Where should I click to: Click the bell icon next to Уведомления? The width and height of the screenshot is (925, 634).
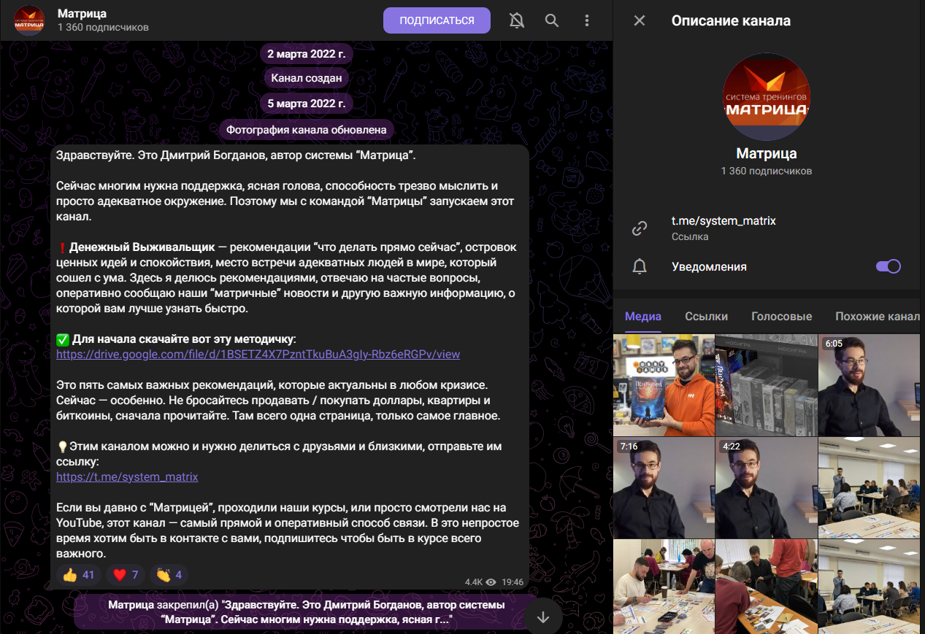pos(640,267)
